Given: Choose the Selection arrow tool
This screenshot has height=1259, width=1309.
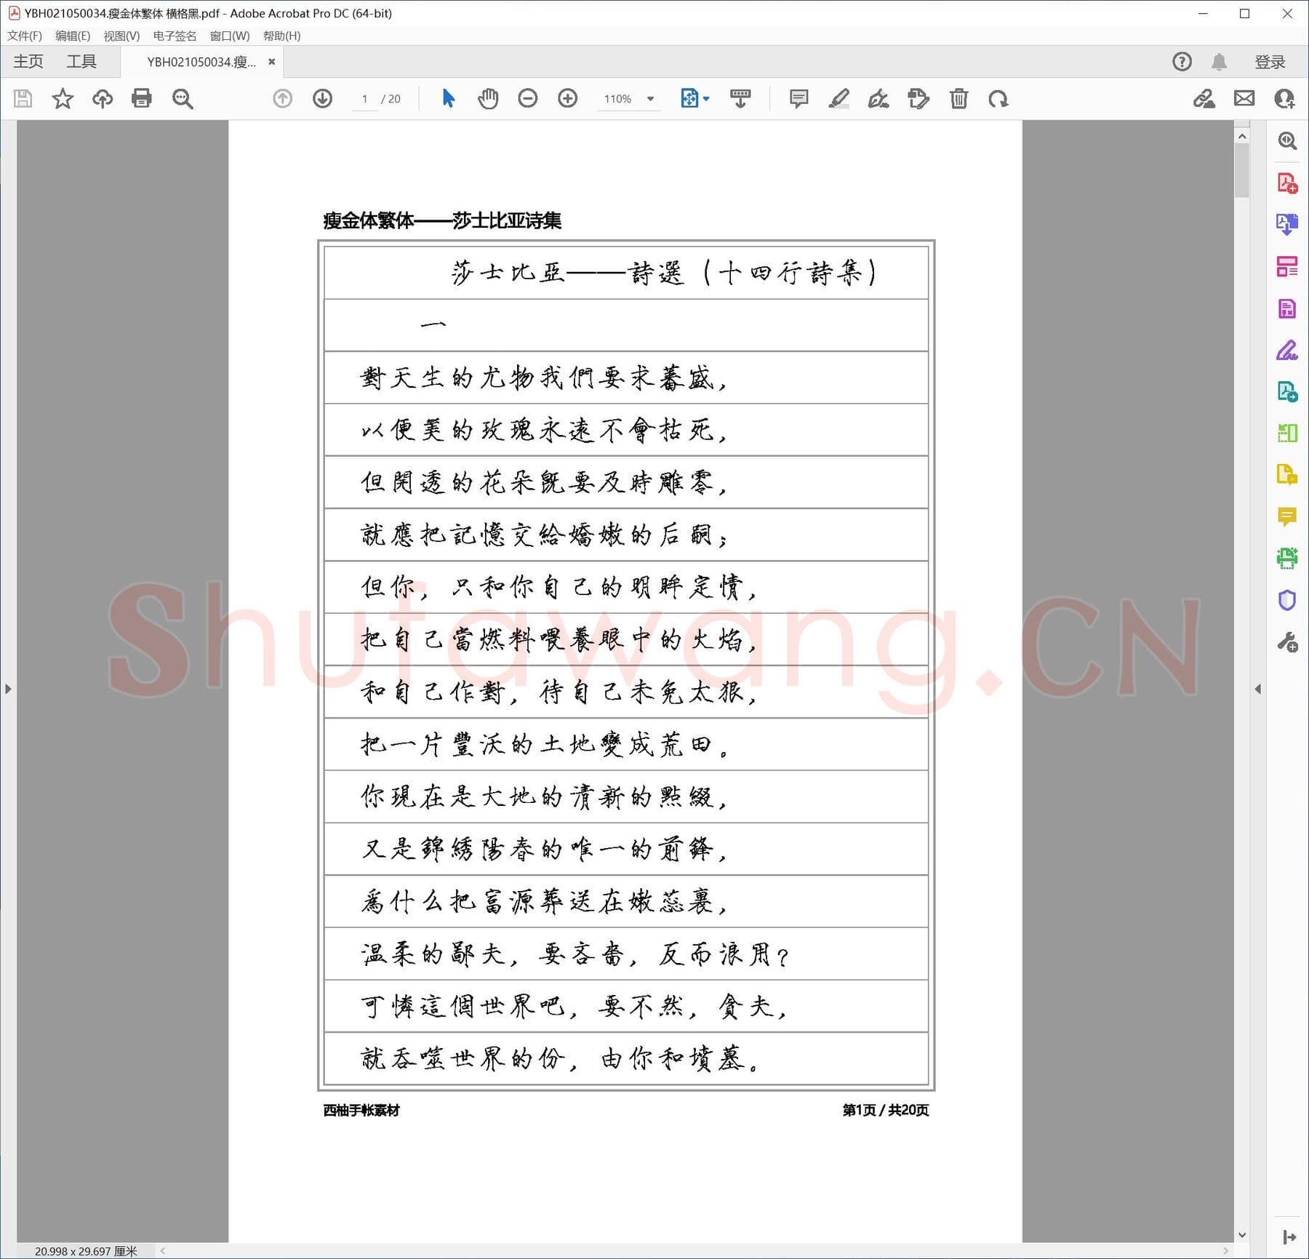Looking at the screenshot, I should 449,98.
